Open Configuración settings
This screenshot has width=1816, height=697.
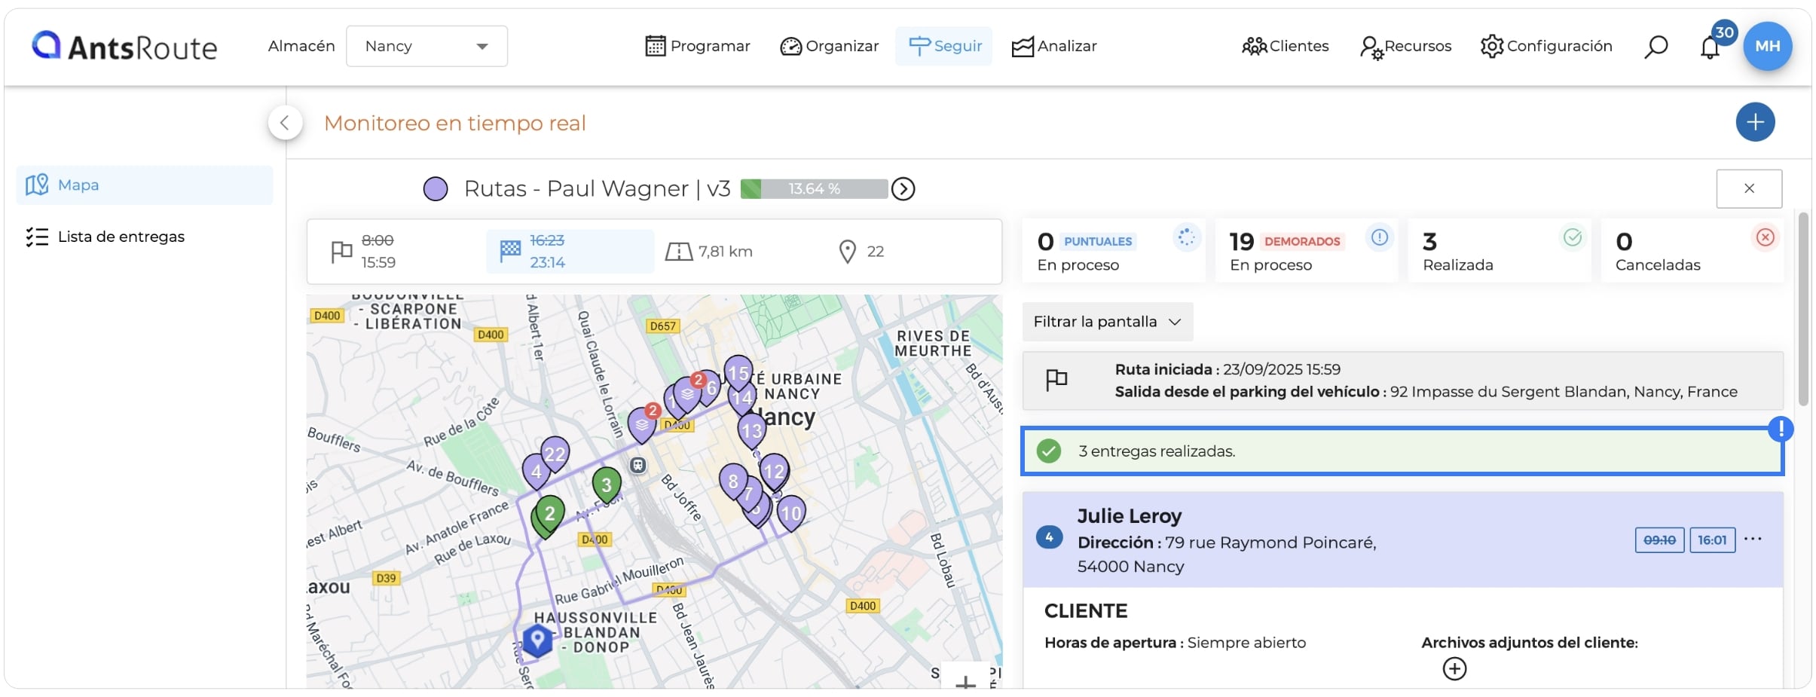1546,46
